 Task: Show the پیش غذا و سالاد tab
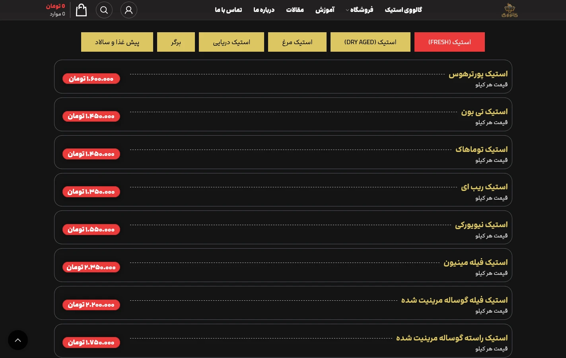tap(117, 42)
